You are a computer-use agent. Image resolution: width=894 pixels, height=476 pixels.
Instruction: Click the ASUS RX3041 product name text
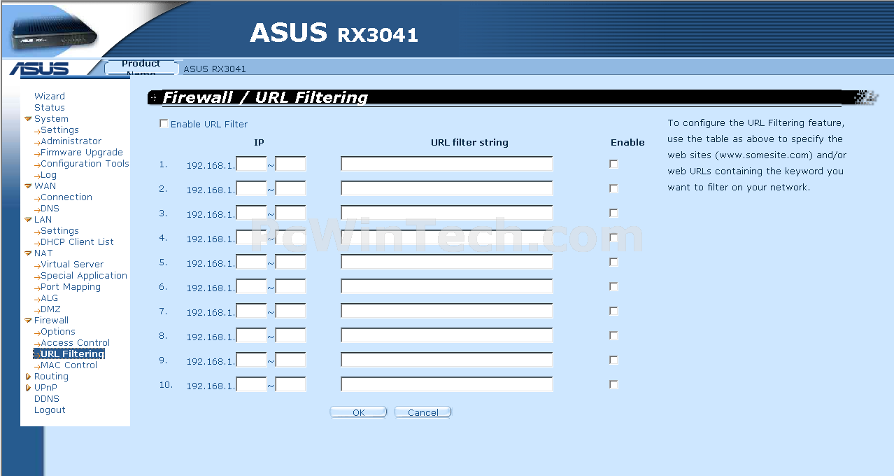[x=215, y=69]
